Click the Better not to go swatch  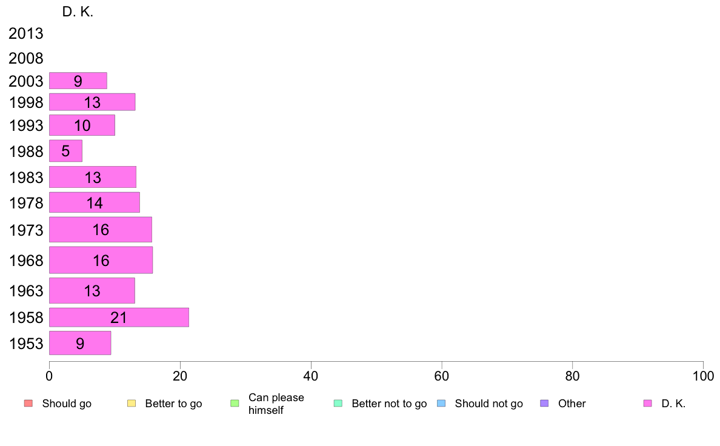pyautogui.click(x=338, y=404)
